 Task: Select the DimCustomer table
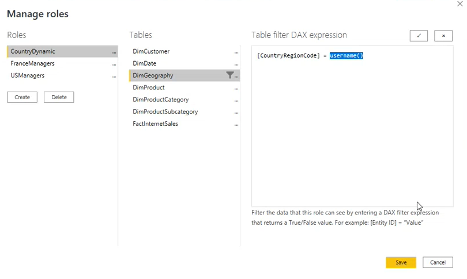click(x=151, y=51)
